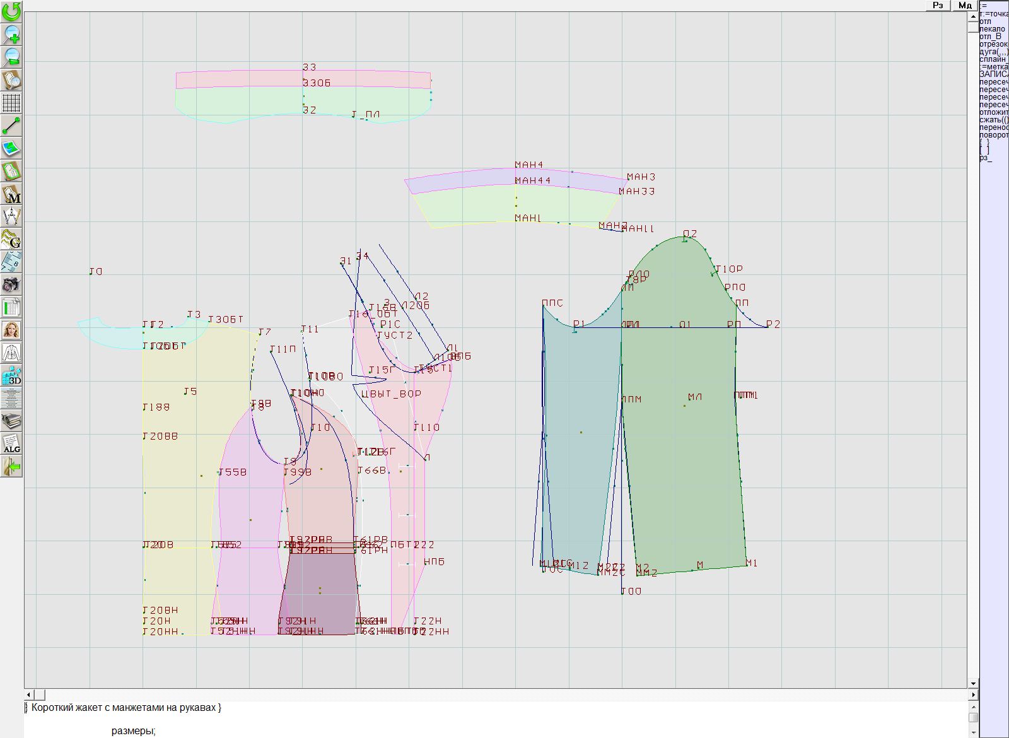Open the measurements spreadsheet table icon
The height and width of the screenshot is (738, 1009).
[11, 308]
